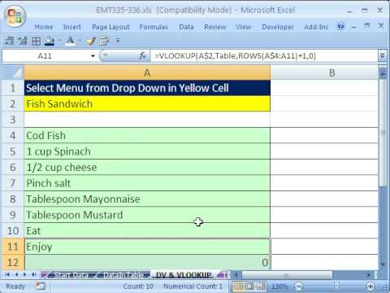Click the macro record icon in status bar
The width and height of the screenshot is (390, 293).
click(x=40, y=286)
